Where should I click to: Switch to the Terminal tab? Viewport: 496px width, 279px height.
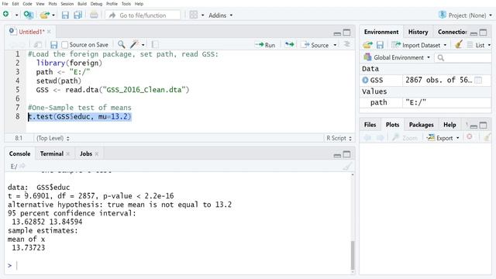[x=52, y=153]
